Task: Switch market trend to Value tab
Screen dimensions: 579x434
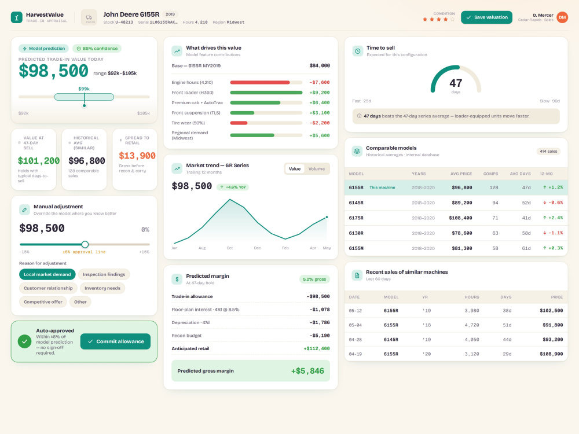Action: point(295,168)
